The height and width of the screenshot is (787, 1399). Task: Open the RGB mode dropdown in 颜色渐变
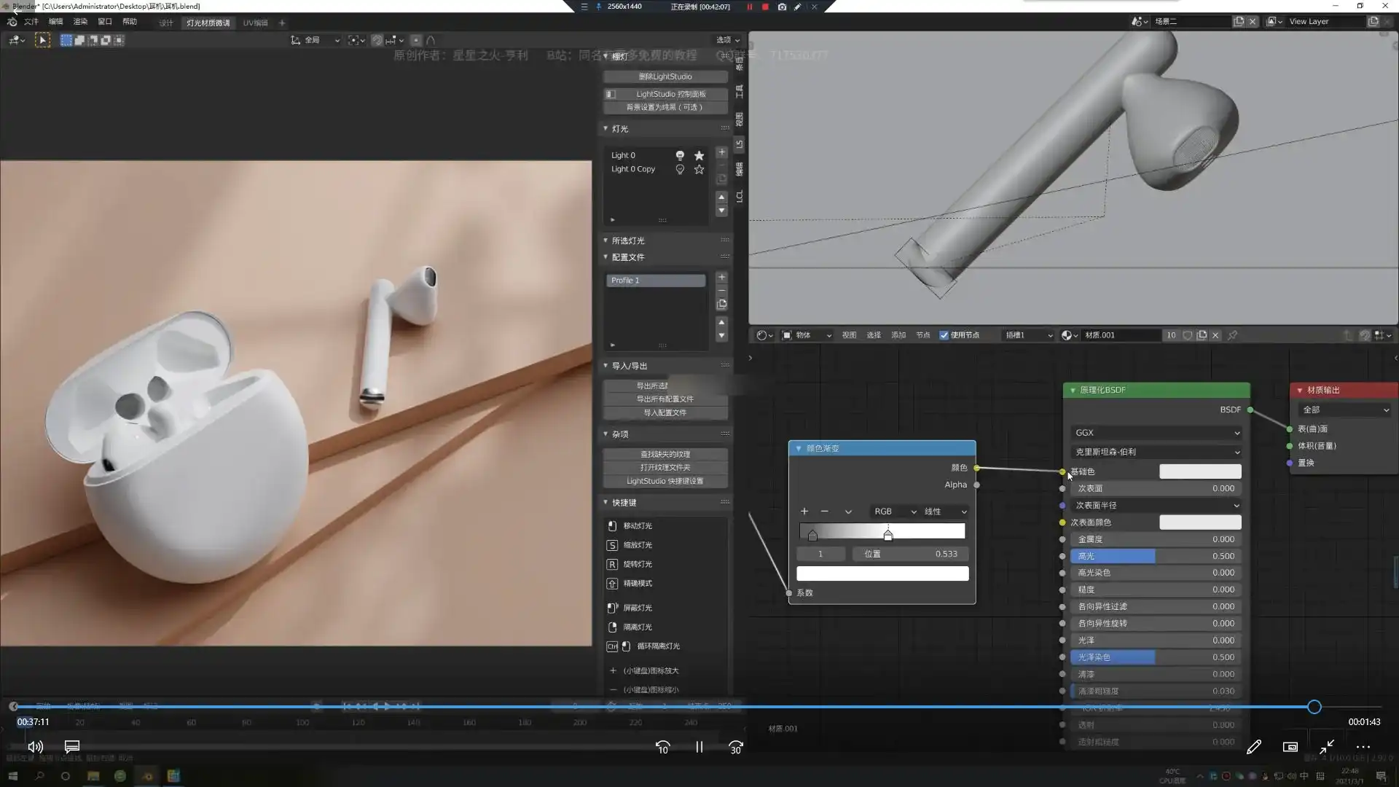894,511
